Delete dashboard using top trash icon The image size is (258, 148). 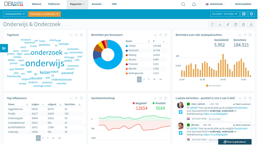click(243, 25)
